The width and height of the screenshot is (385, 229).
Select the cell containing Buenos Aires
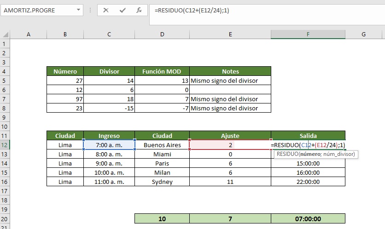click(x=162, y=145)
